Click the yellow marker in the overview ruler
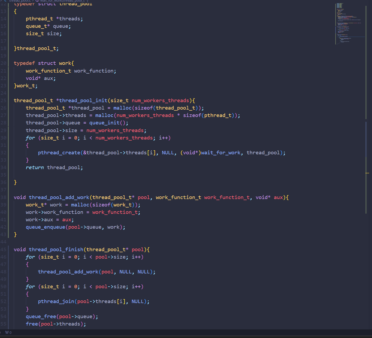 click(x=367, y=173)
